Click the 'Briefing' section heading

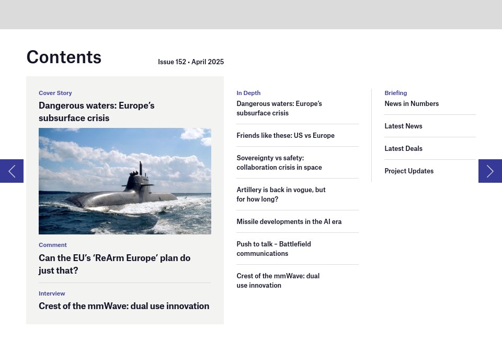tap(396, 93)
